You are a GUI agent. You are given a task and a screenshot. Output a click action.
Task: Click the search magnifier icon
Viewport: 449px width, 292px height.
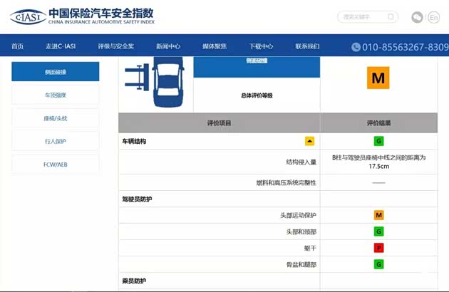point(391,16)
